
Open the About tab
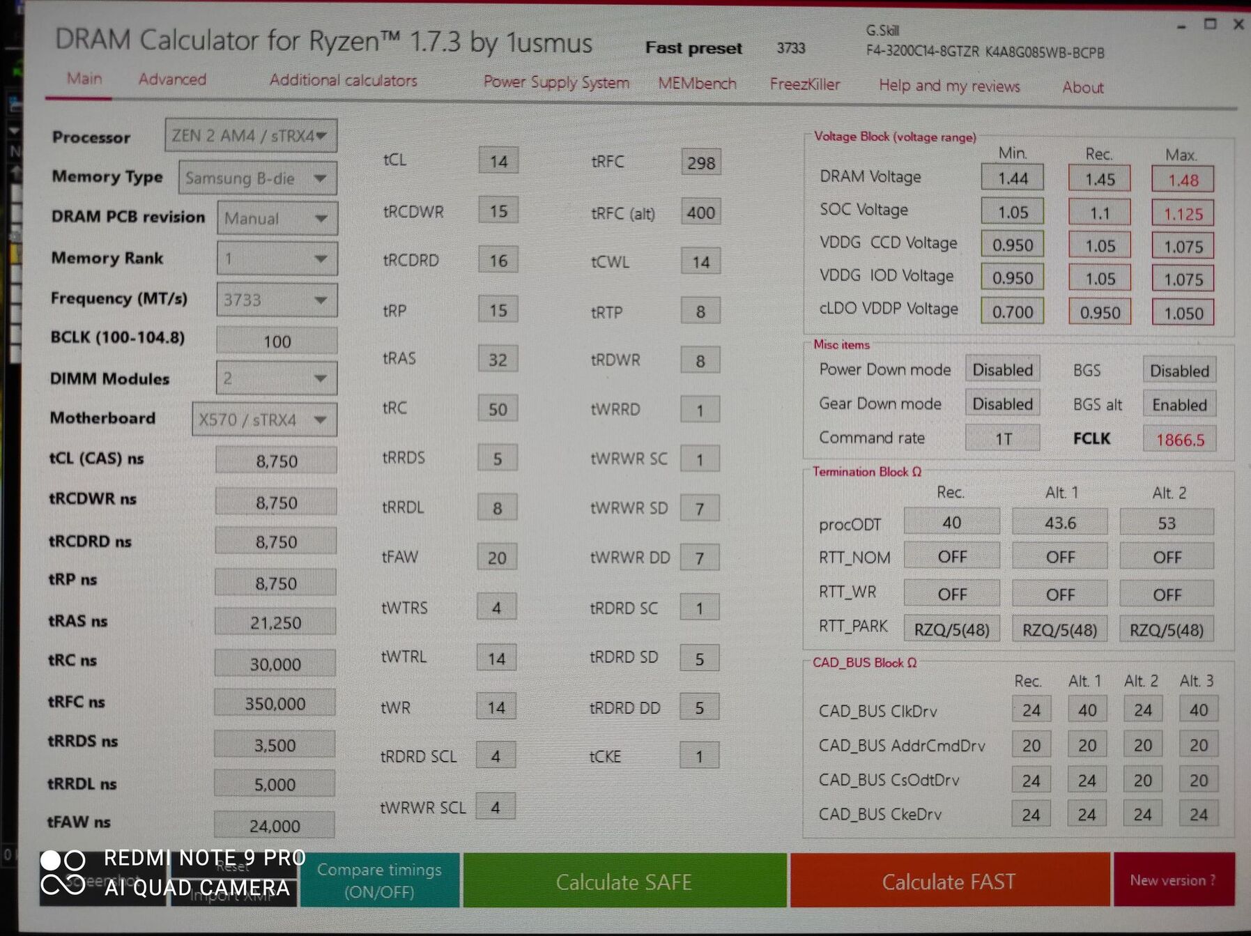[1083, 87]
